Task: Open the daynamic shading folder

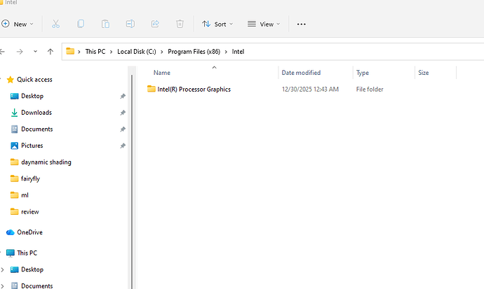Action: (46, 162)
